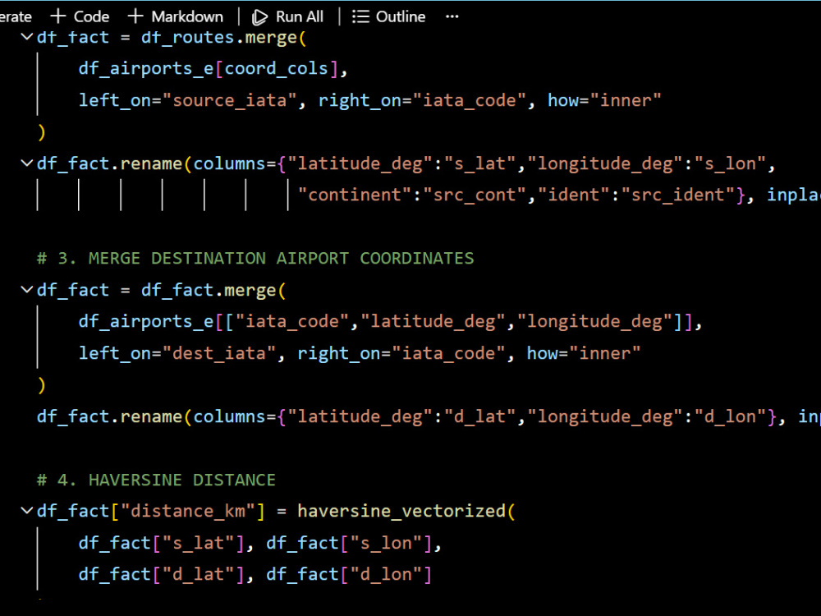The image size is (821, 616).
Task: Click the Outline list icon
Action: pyautogui.click(x=360, y=16)
